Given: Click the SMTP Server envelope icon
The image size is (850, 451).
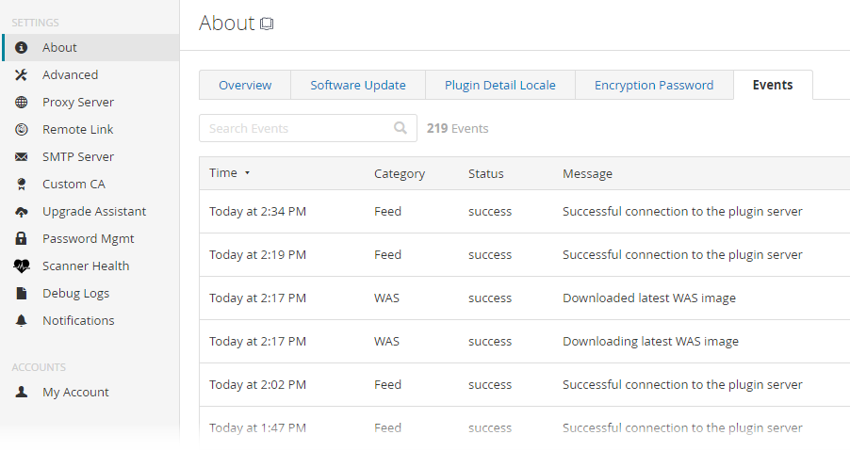Looking at the screenshot, I should pos(22,157).
